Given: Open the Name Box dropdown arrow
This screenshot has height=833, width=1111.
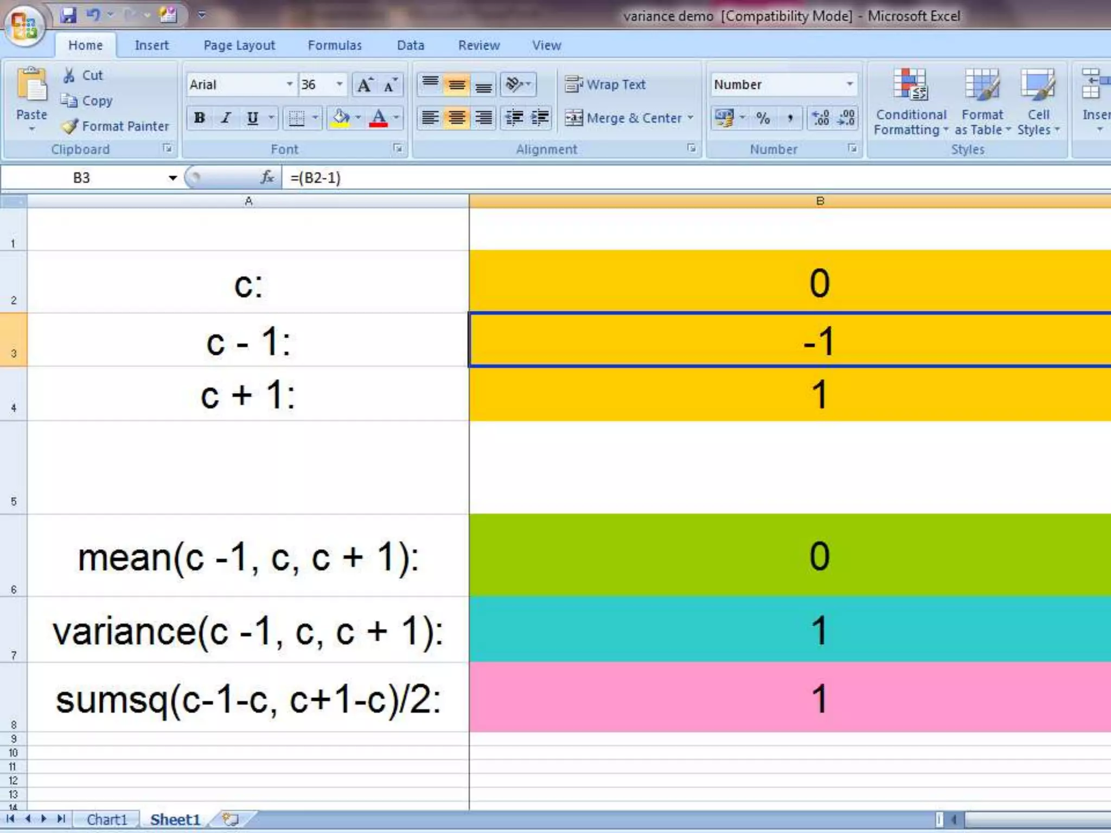Looking at the screenshot, I should click(x=173, y=178).
